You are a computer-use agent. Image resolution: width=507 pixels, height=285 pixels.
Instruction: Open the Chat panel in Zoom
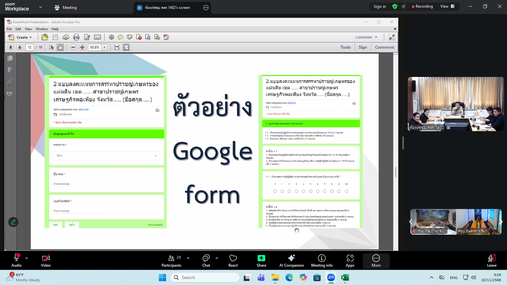(206, 260)
